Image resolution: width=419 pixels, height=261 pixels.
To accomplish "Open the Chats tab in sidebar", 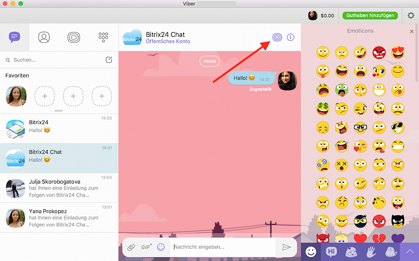I will [15, 37].
